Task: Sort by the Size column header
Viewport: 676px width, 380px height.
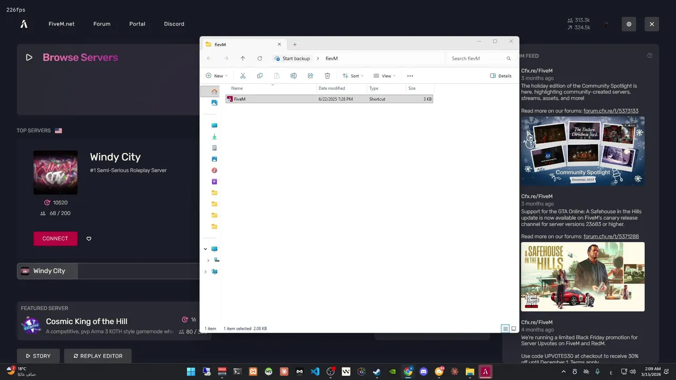Action: pyautogui.click(x=420, y=88)
